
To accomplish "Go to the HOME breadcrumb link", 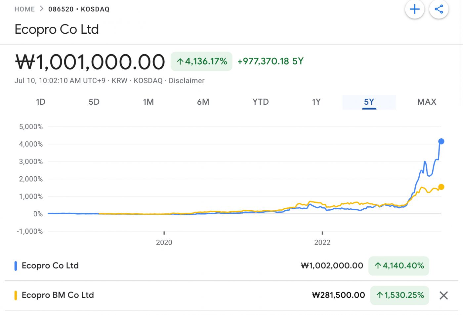I will click(24, 9).
